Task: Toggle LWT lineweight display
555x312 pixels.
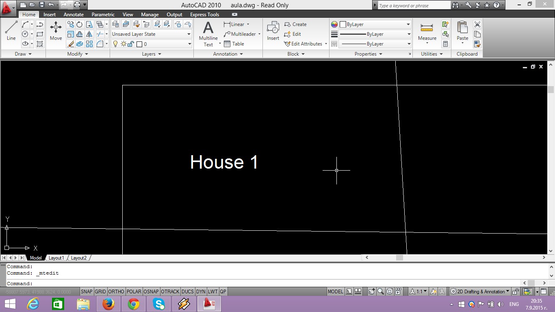Action: click(x=213, y=291)
